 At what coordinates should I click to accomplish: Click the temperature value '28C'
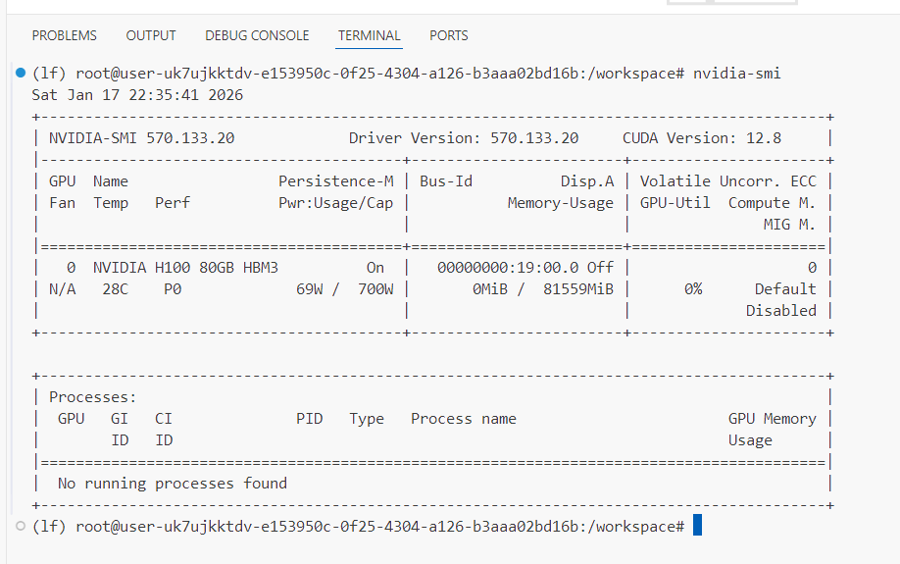tap(116, 289)
